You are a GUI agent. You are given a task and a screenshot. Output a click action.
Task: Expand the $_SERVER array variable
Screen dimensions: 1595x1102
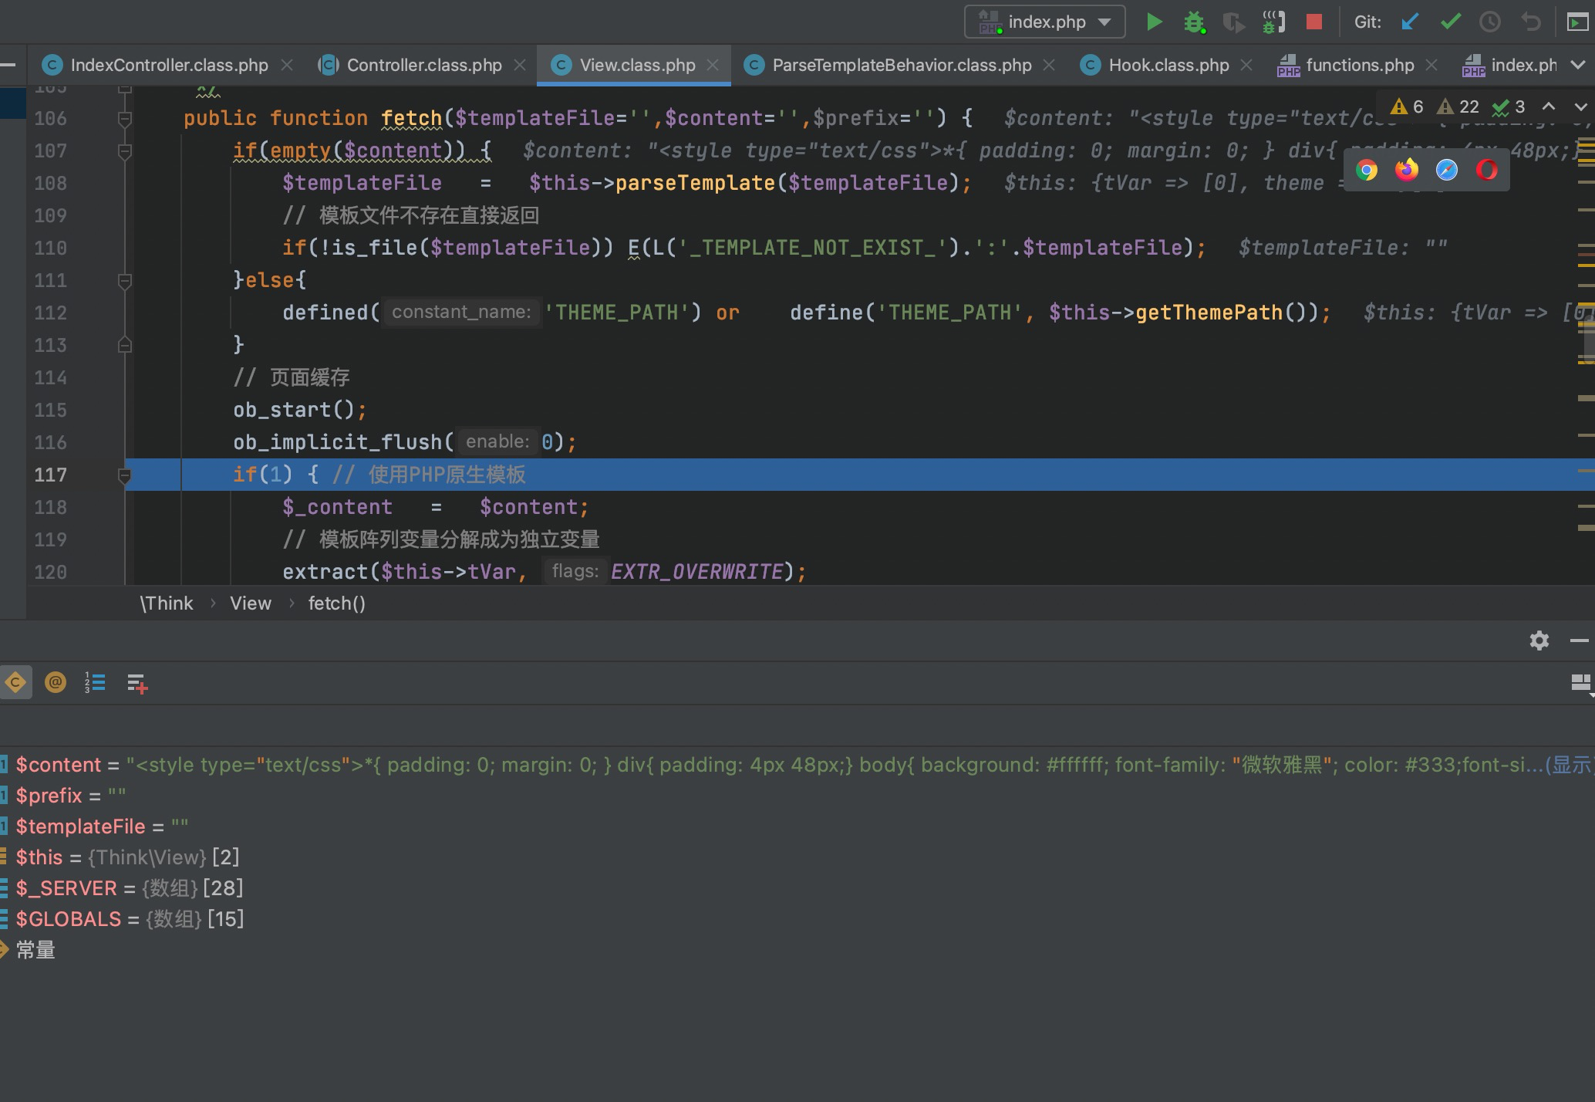pyautogui.click(x=797, y=888)
